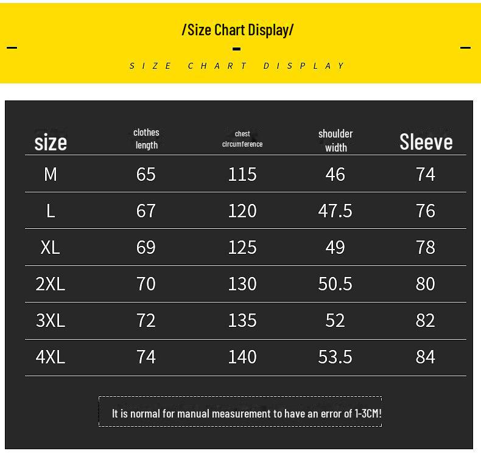This screenshot has height=462, width=481.
Task: Click the clothes length value 69
Action: tap(146, 247)
